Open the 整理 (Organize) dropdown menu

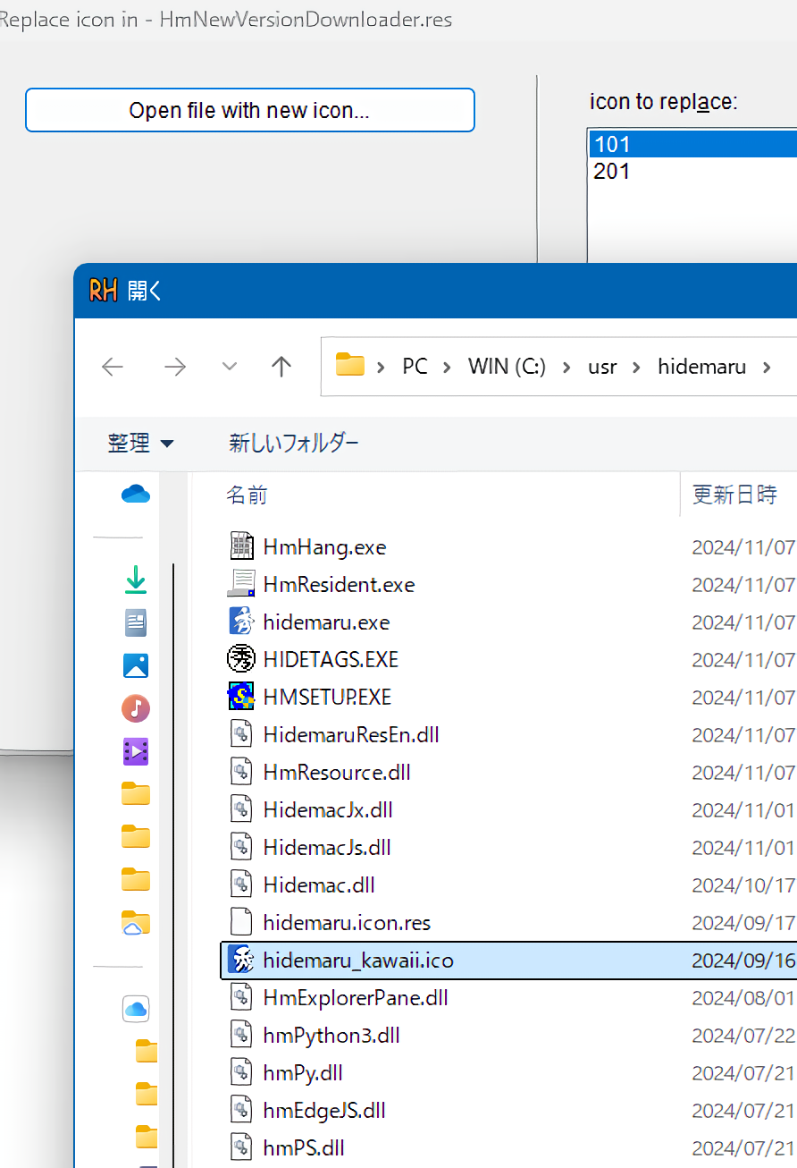click(140, 443)
